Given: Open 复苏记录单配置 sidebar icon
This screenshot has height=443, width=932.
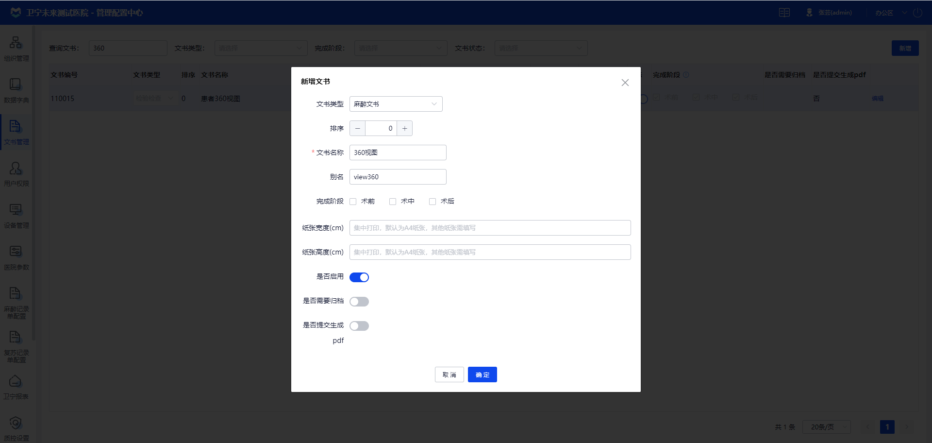Looking at the screenshot, I should [16, 337].
